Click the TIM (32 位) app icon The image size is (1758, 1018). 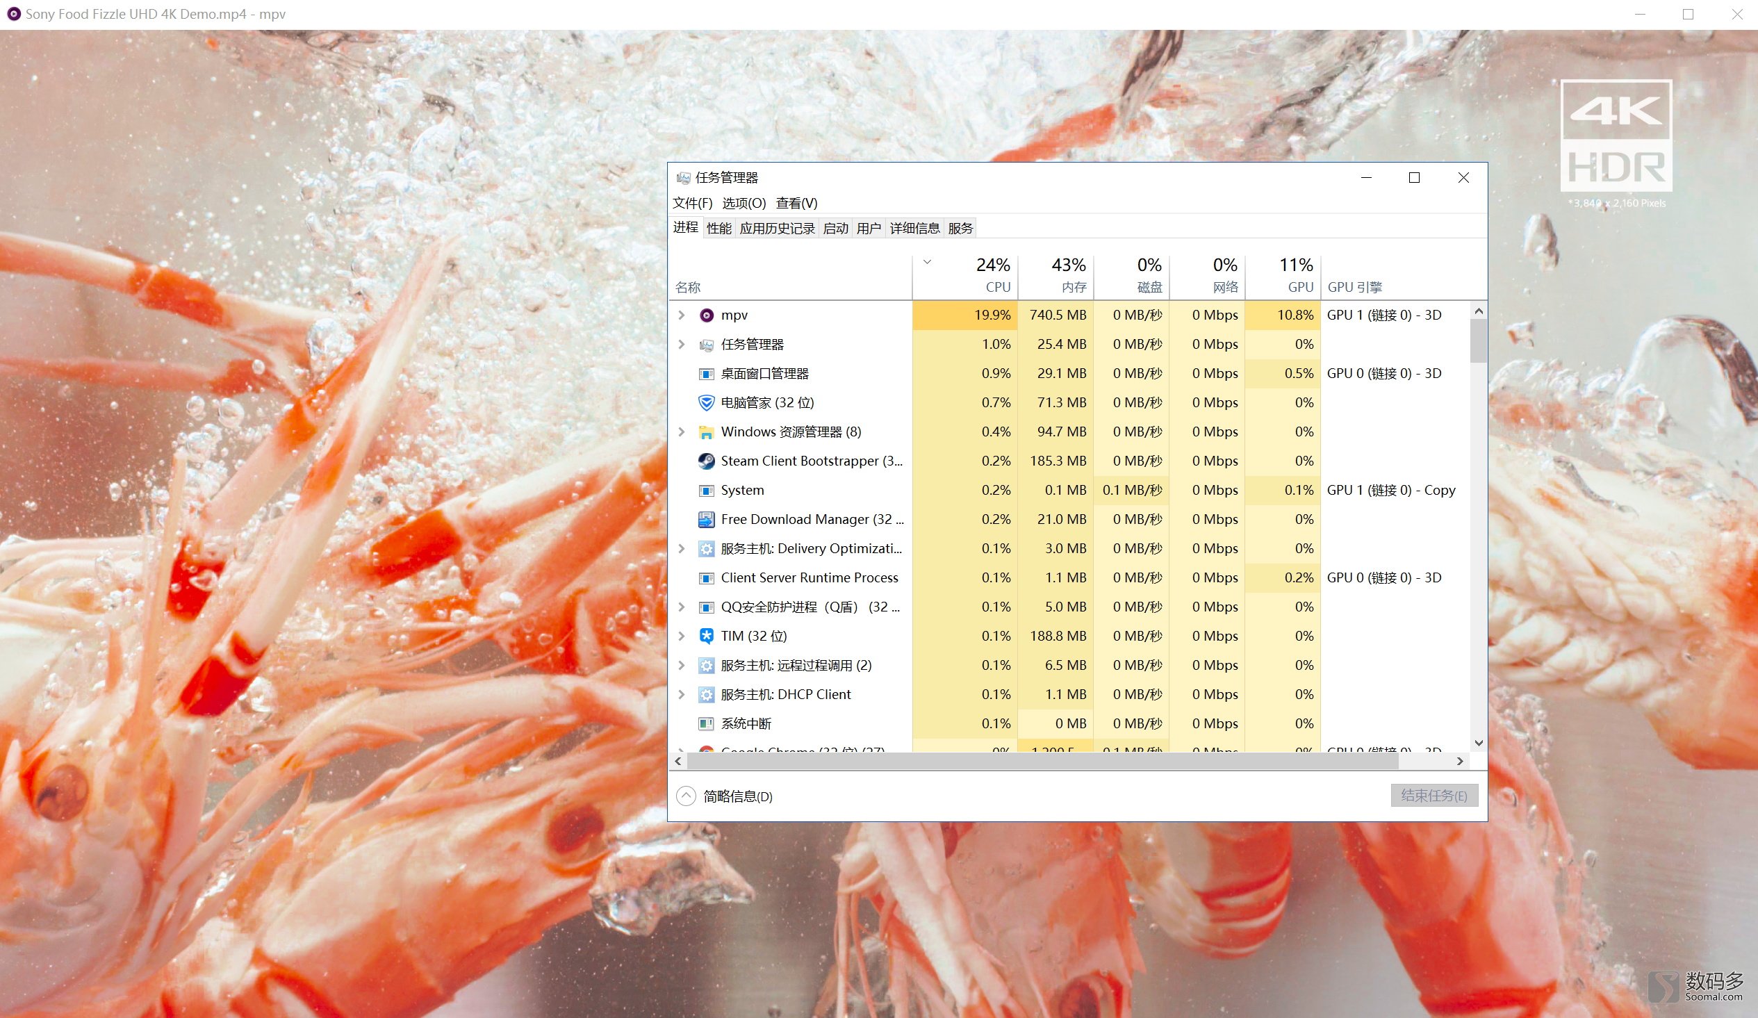point(706,637)
